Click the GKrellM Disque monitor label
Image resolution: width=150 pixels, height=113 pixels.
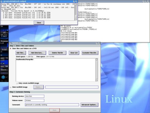pos(4,49)
